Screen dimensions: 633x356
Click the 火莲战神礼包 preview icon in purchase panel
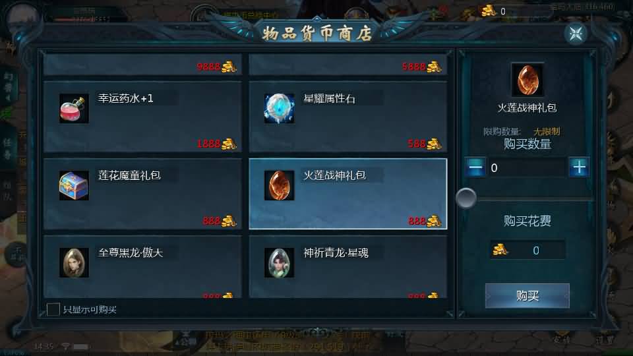tap(527, 79)
